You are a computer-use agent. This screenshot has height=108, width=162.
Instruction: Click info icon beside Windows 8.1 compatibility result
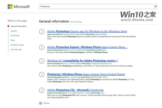click(42, 61)
